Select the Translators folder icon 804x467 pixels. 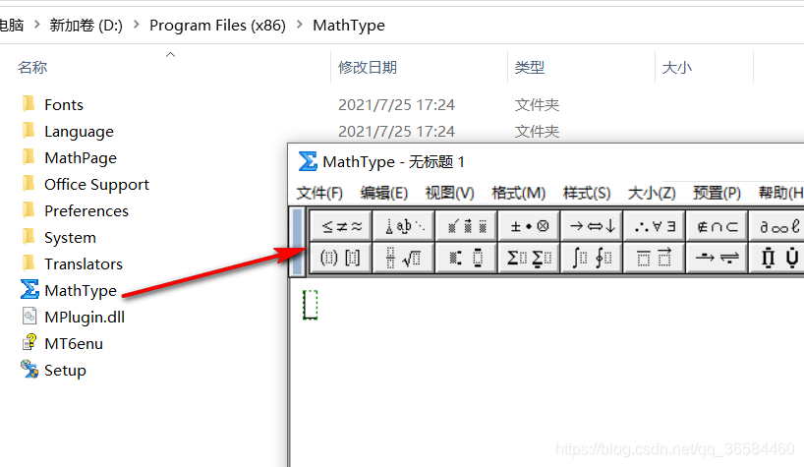click(x=29, y=263)
